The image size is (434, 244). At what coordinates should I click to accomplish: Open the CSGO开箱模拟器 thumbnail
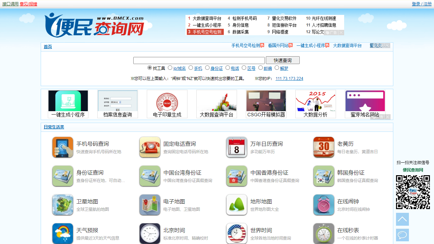point(266,104)
